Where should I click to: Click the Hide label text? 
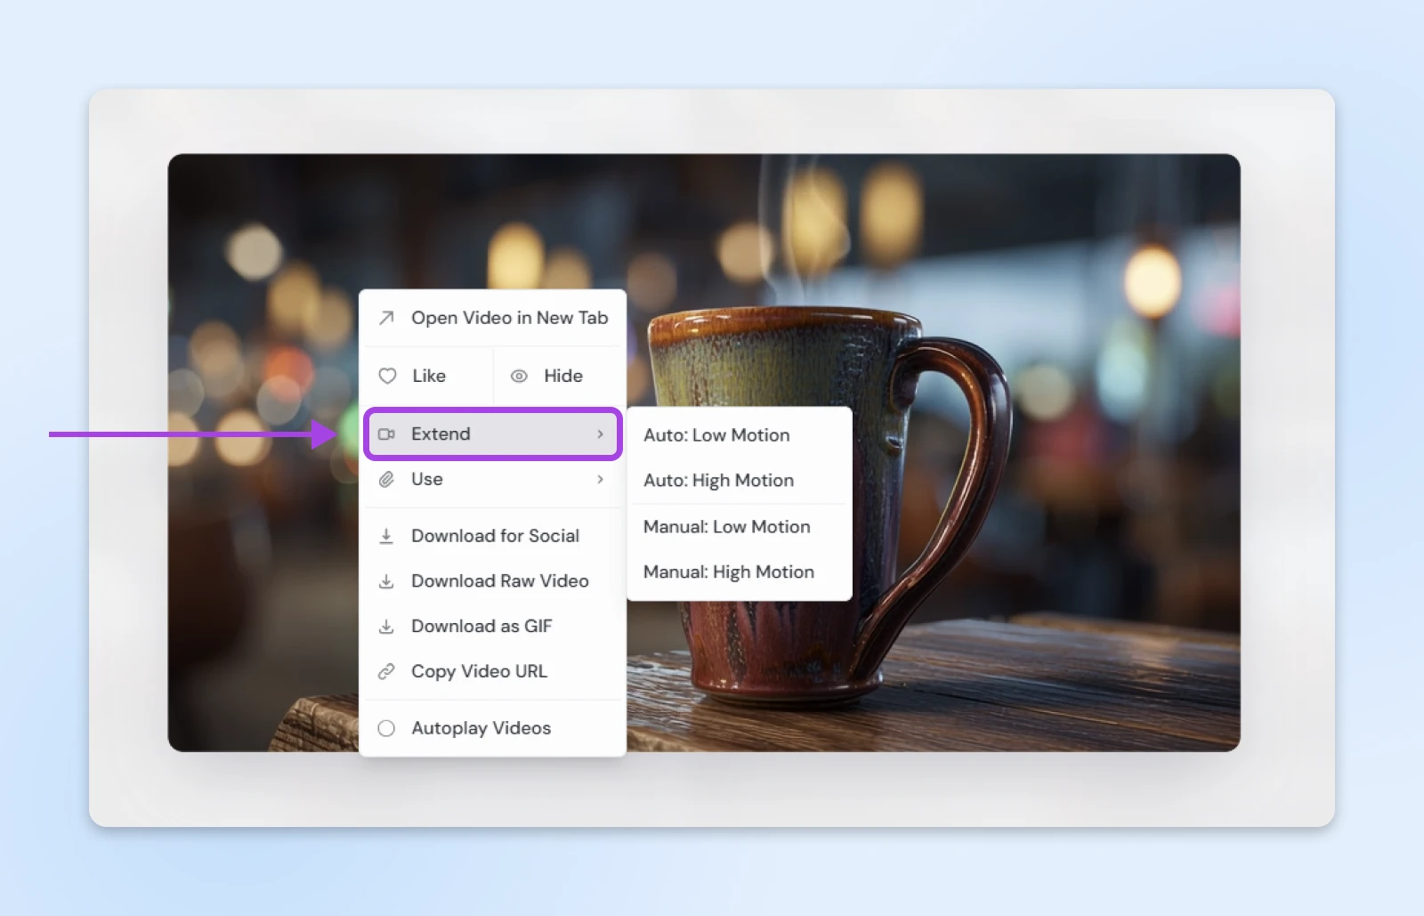click(563, 376)
